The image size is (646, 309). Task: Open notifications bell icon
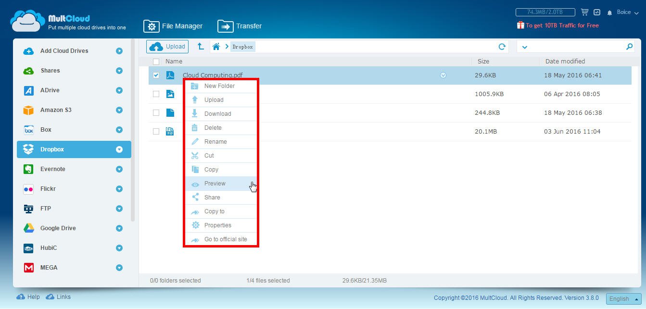pos(610,12)
